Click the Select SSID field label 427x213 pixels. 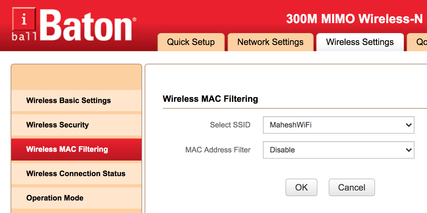230,125
